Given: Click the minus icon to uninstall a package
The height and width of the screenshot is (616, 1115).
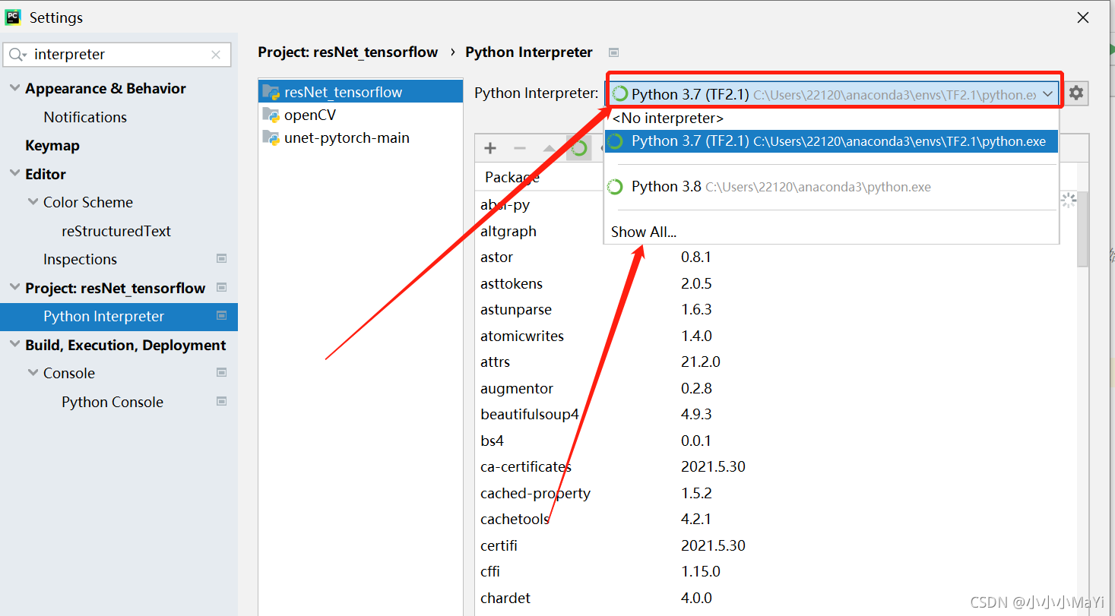Looking at the screenshot, I should click(520, 148).
